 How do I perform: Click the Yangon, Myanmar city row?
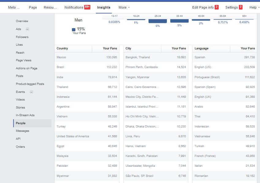(156, 77)
